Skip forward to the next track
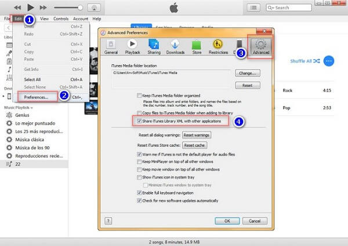This screenshot has height=246, width=348. (43, 8)
